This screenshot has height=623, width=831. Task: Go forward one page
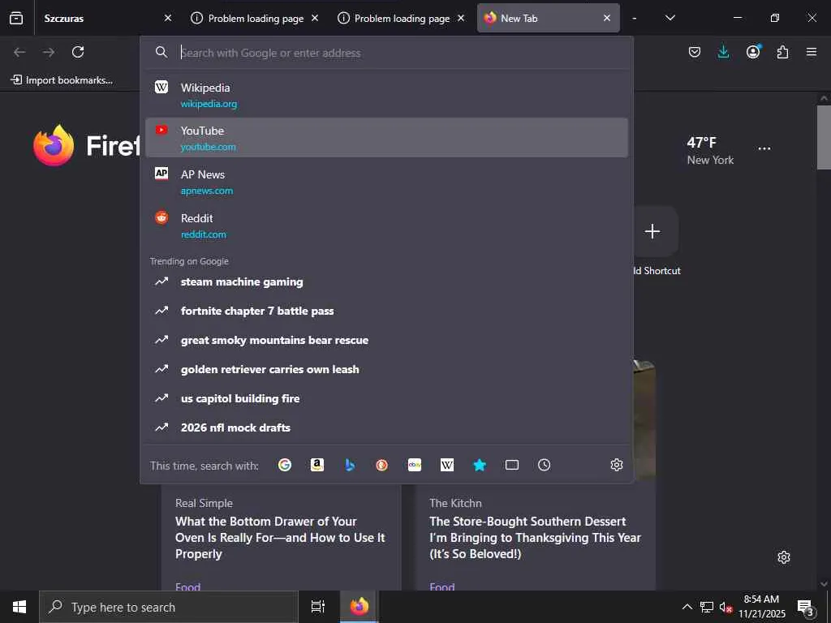[49, 52]
